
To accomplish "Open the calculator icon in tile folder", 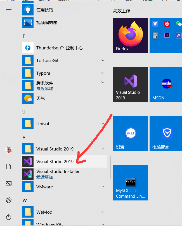I will [x=155, y=35].
